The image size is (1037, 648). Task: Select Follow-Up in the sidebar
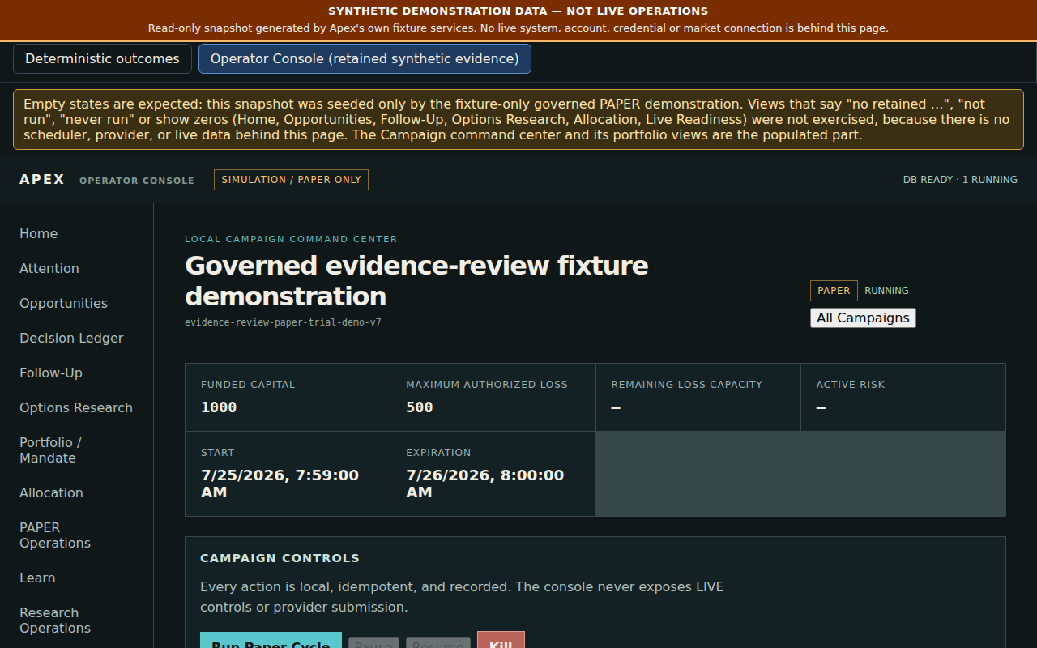(51, 373)
